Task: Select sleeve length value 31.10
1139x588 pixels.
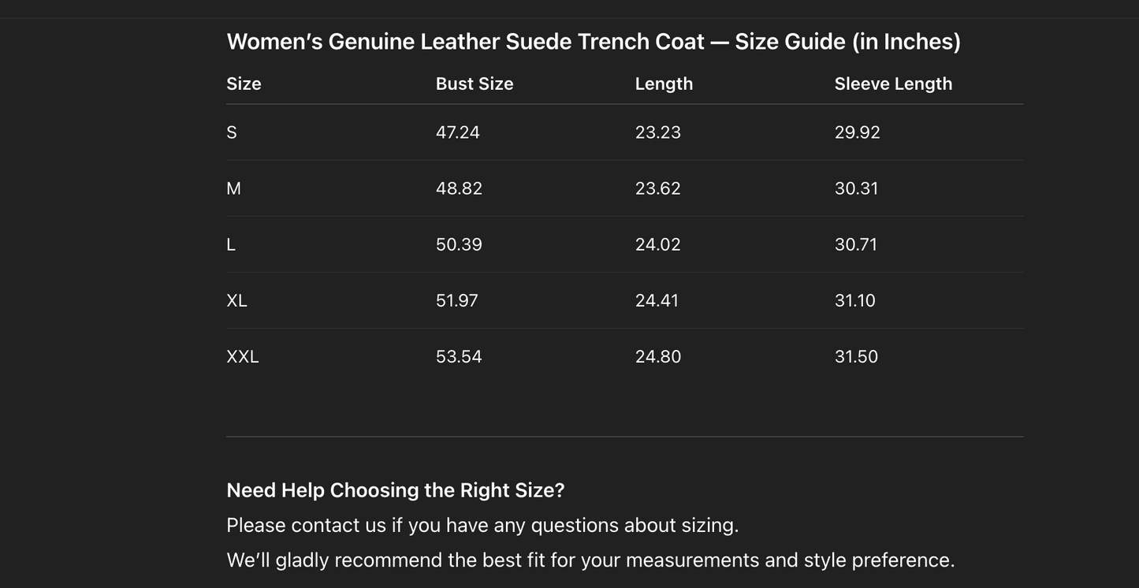Action: (854, 300)
